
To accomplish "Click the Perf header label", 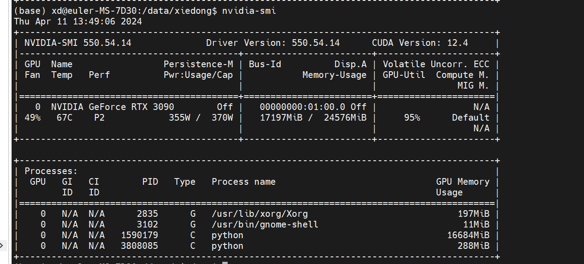I will coord(99,75).
